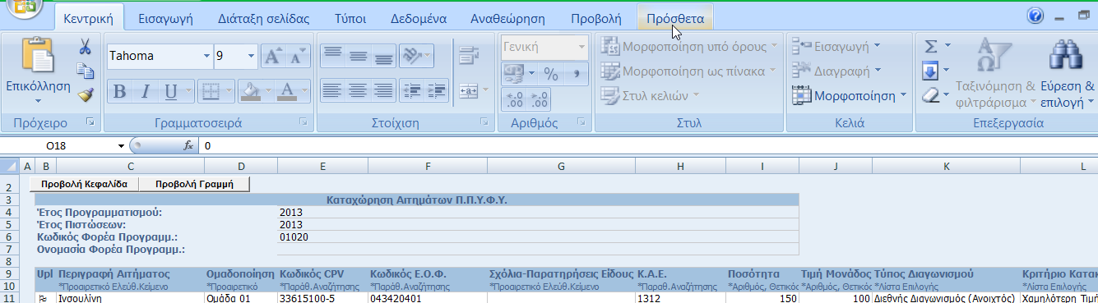This screenshot has width=1098, height=303.
Task: Open the Πρόσθετα tab
Action: [x=675, y=17]
